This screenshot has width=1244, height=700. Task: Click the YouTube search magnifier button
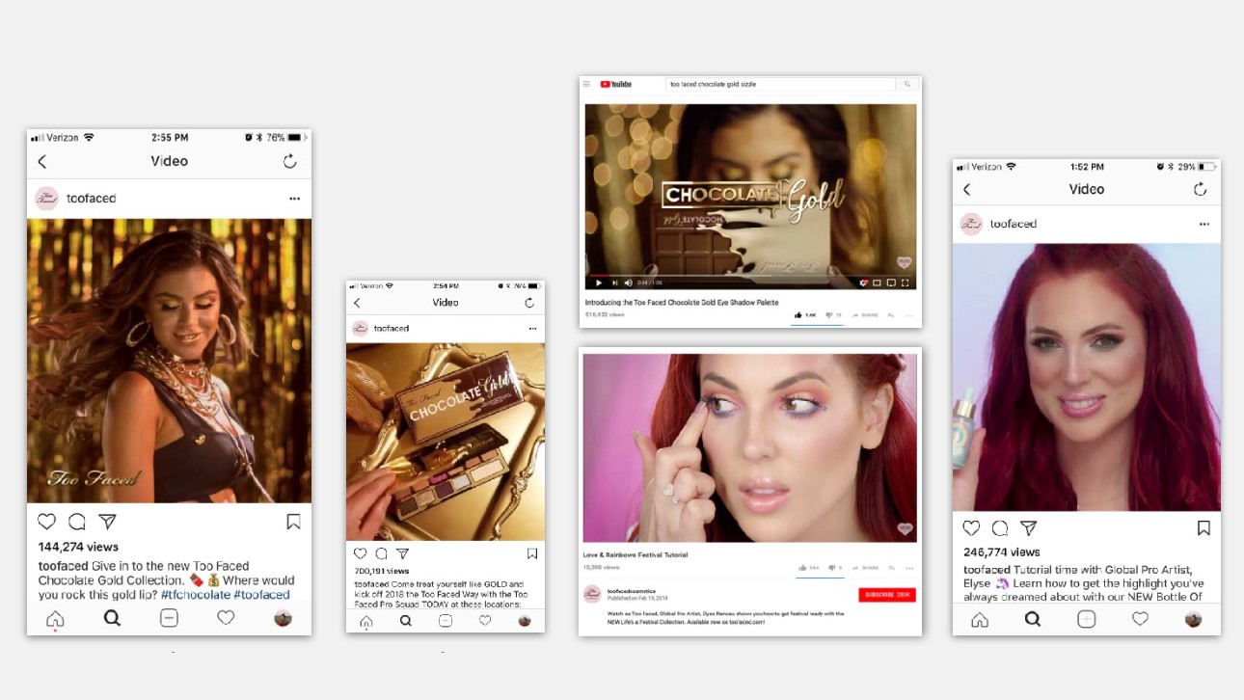(x=907, y=85)
